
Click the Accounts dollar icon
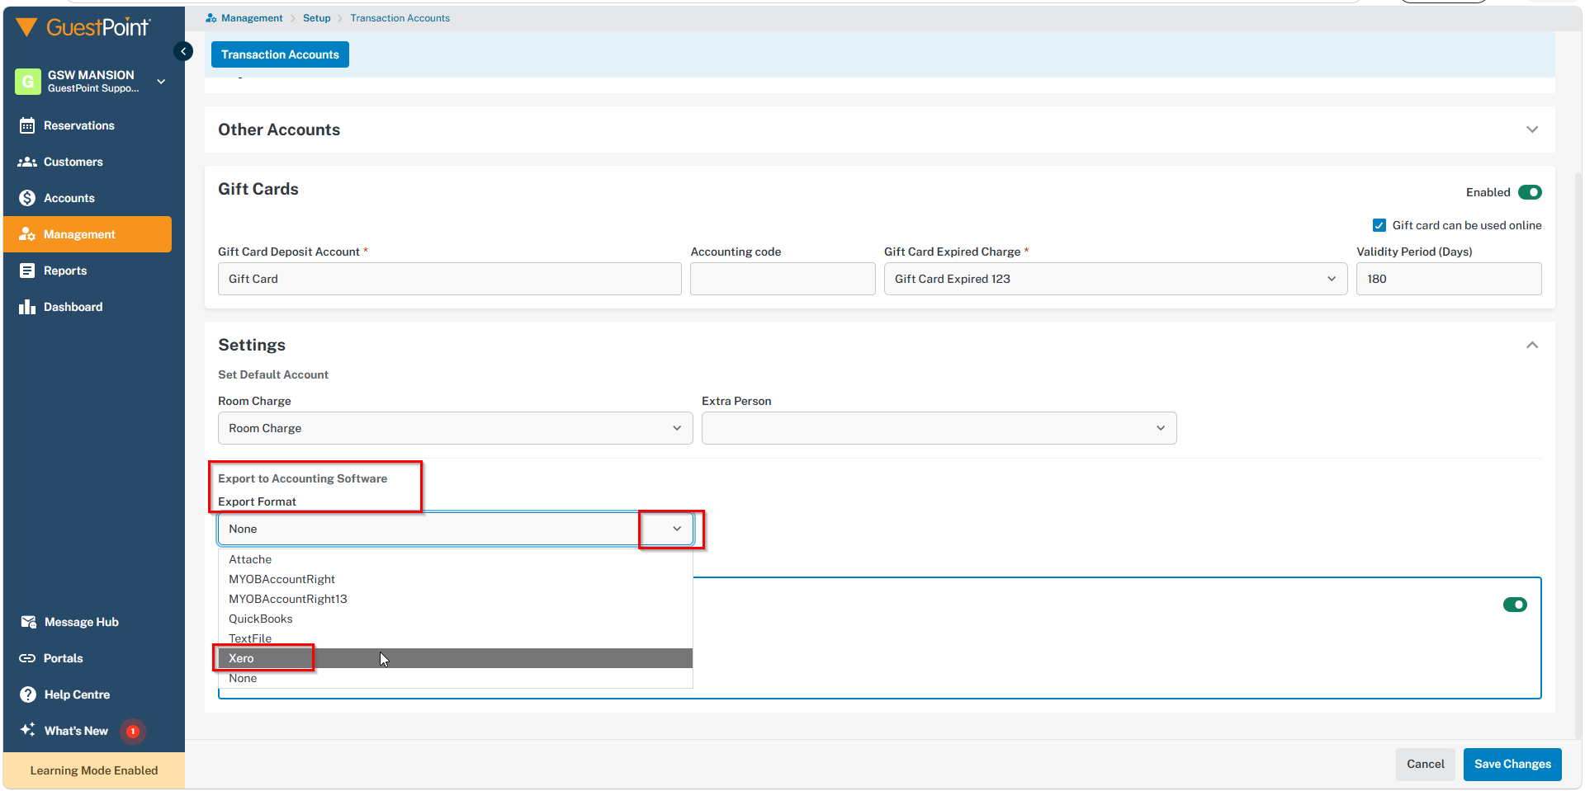pyautogui.click(x=27, y=198)
